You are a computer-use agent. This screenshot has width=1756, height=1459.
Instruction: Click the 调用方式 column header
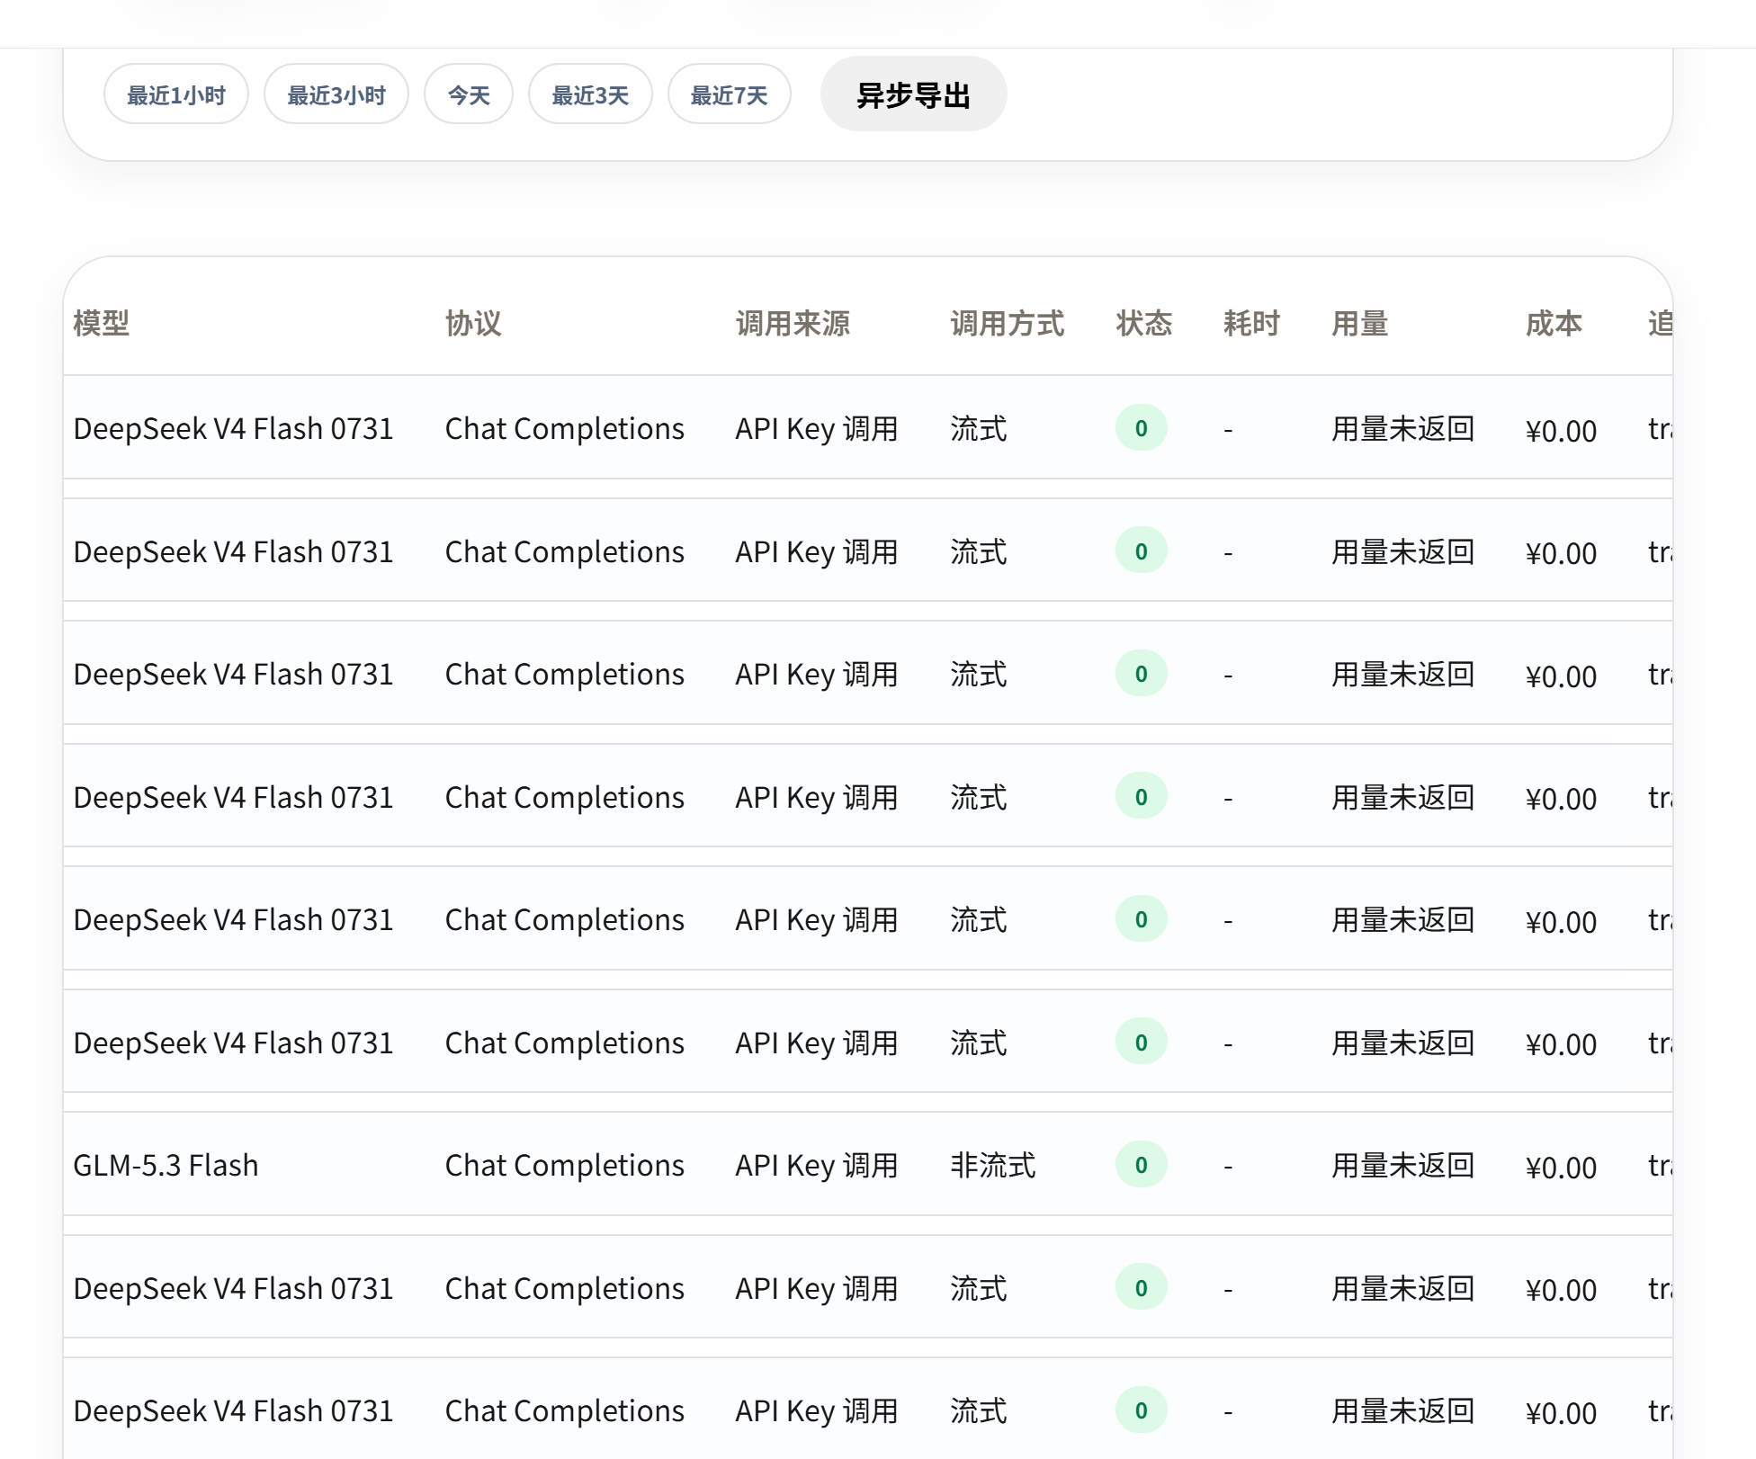coord(1008,323)
